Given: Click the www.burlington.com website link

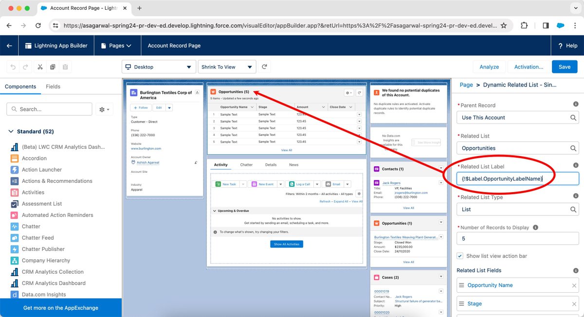Looking at the screenshot, I should [x=146, y=148].
